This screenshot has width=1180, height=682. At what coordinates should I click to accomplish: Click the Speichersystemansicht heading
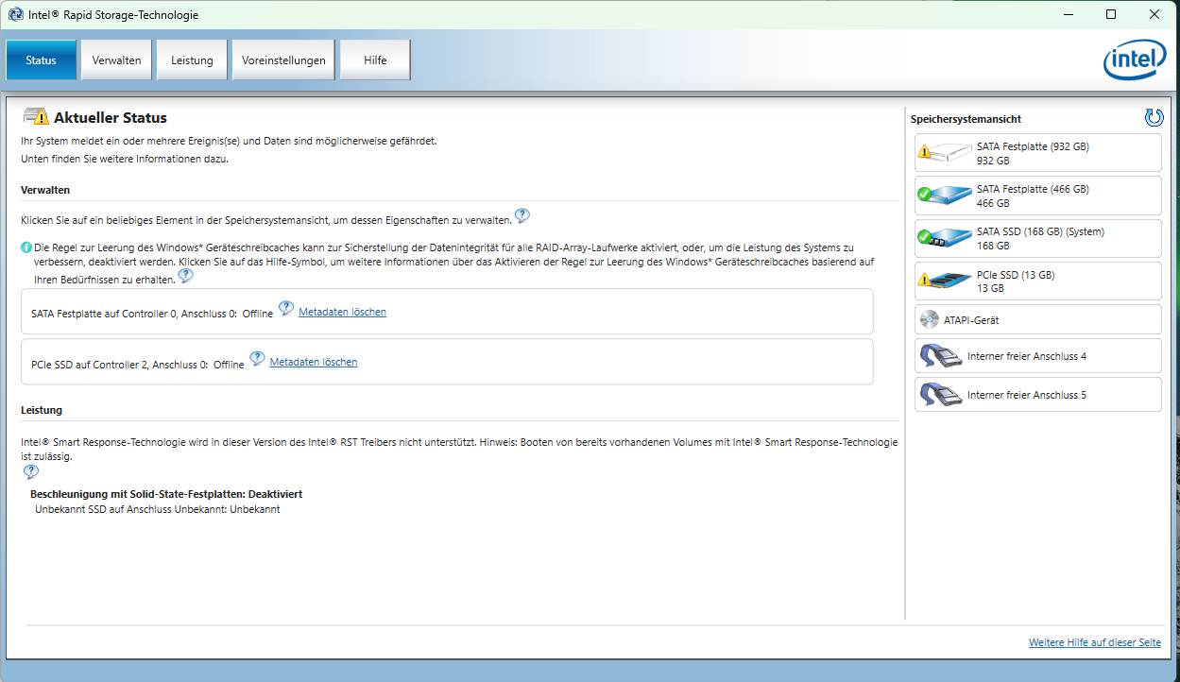tap(966, 119)
